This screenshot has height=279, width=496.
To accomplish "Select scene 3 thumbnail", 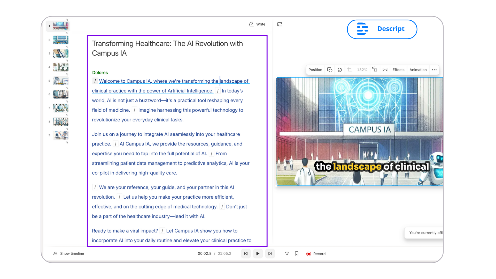I will pos(61,53).
